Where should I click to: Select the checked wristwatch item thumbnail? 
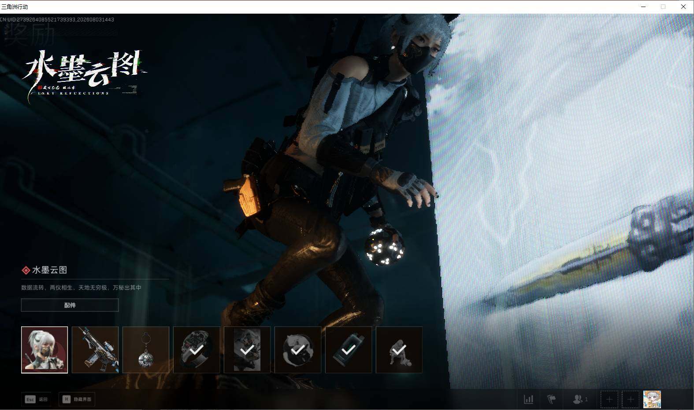coord(197,350)
